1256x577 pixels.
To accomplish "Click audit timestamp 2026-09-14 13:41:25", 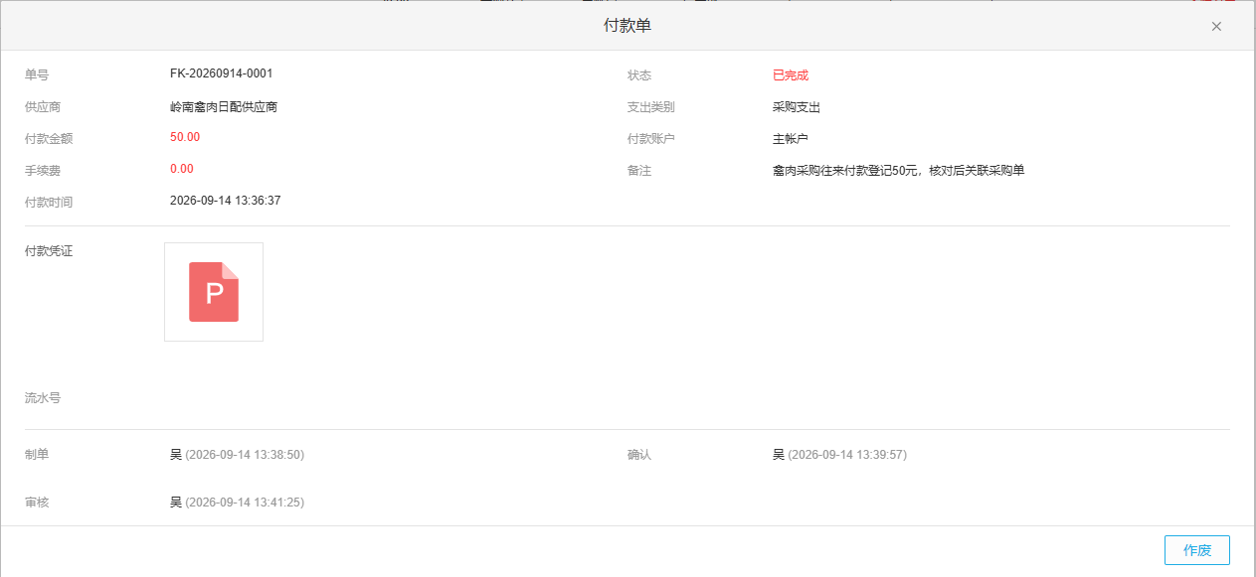I will click(x=245, y=503).
